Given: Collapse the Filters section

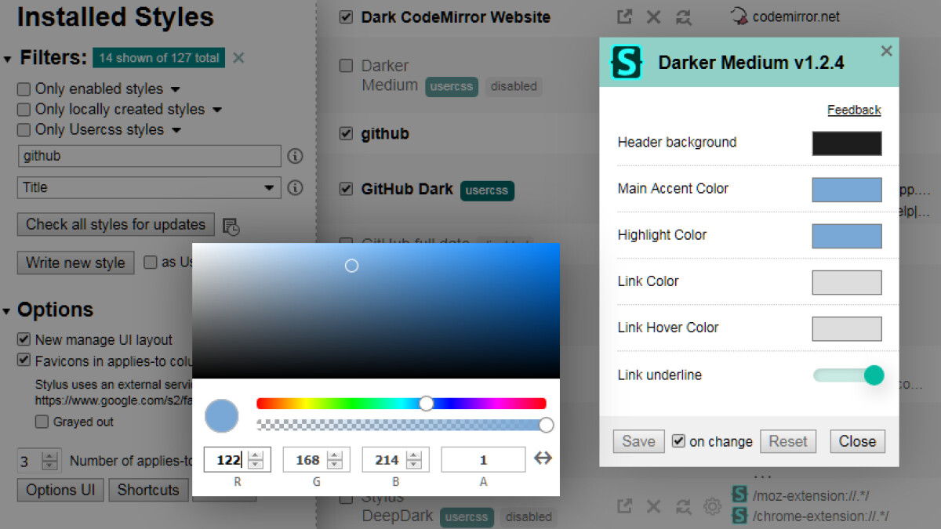Looking at the screenshot, I should (x=8, y=59).
